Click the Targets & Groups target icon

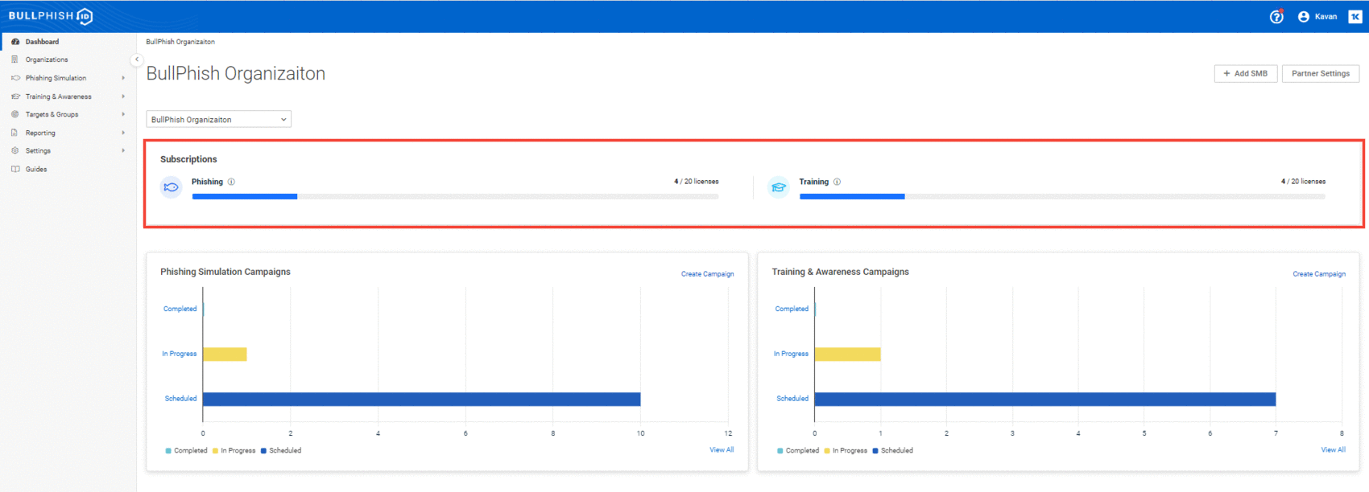[x=15, y=114]
